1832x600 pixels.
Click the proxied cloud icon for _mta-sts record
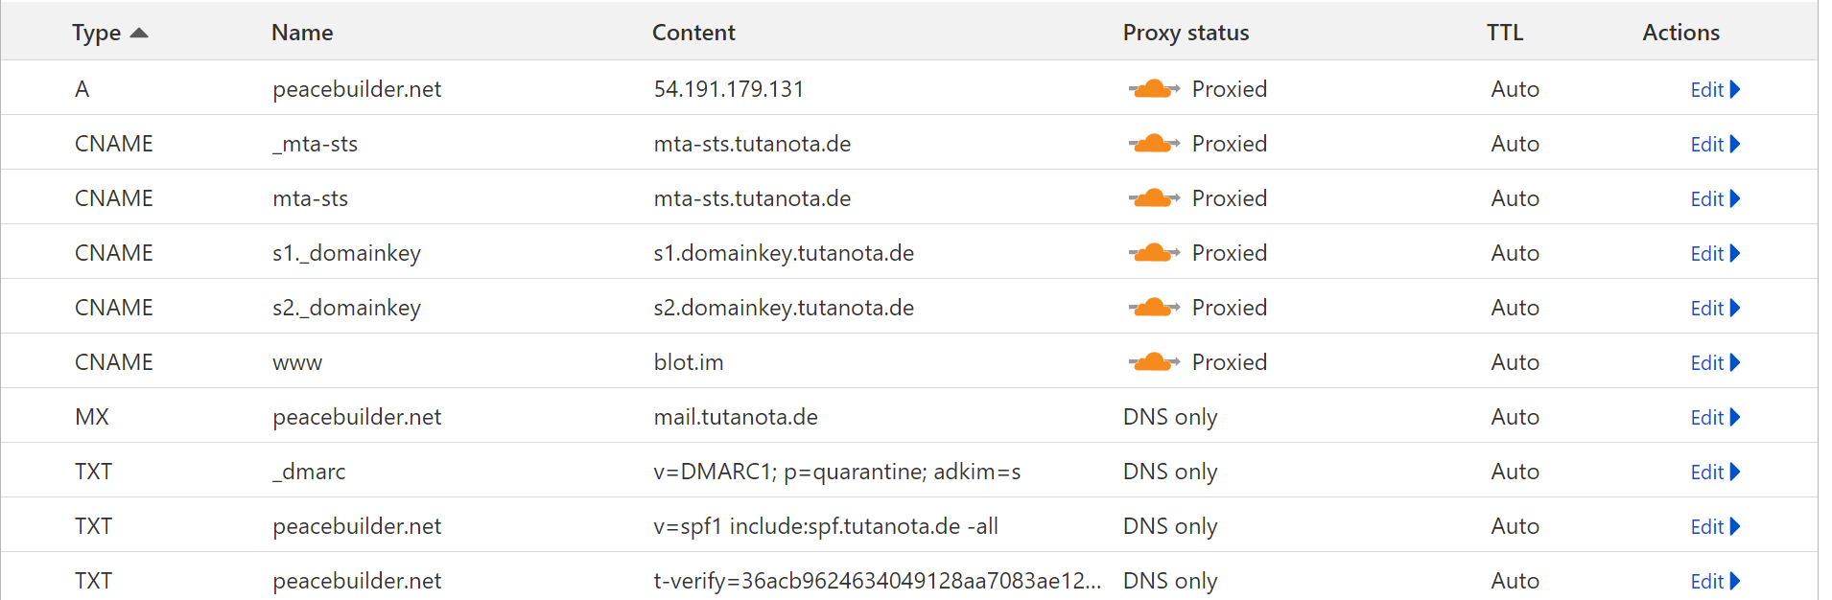click(1154, 144)
